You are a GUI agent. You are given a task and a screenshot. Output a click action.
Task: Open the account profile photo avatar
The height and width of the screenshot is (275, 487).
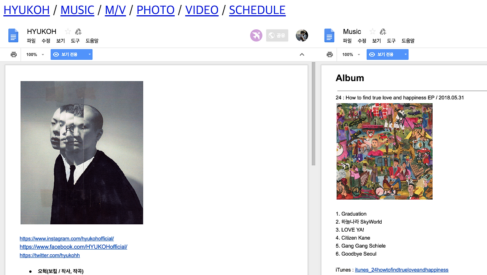(x=302, y=35)
